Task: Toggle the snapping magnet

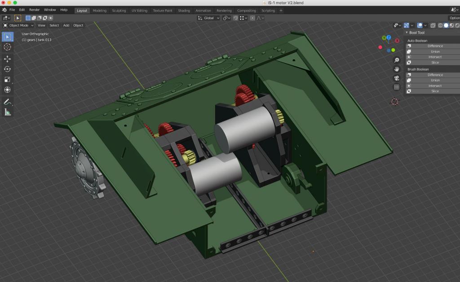Action: [x=235, y=18]
